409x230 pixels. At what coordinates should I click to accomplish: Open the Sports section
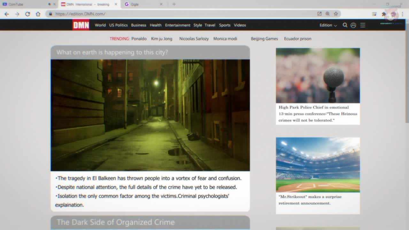(x=225, y=25)
